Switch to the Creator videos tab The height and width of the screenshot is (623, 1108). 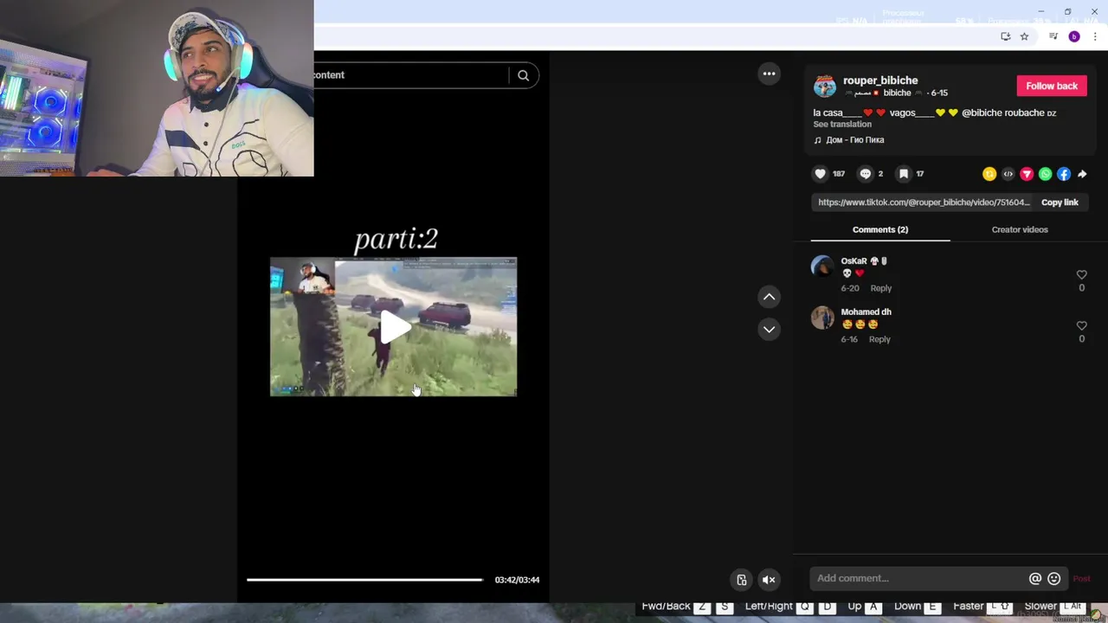pyautogui.click(x=1020, y=229)
